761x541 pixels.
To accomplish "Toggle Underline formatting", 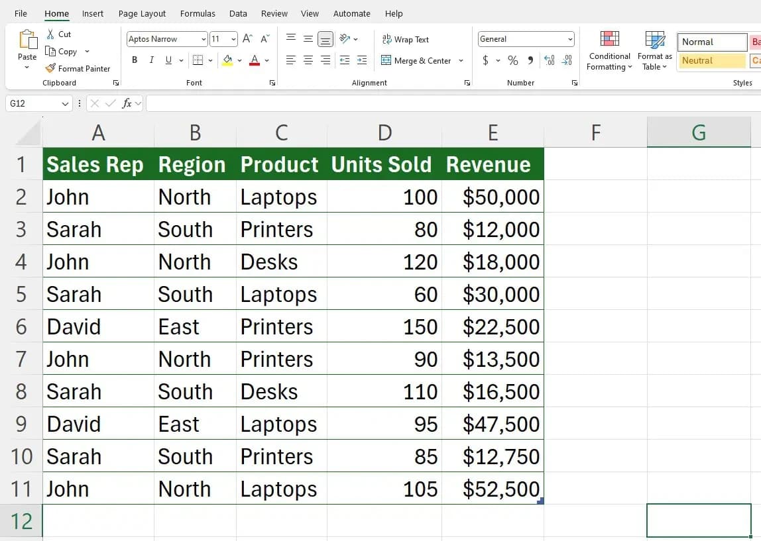I will click(x=168, y=60).
